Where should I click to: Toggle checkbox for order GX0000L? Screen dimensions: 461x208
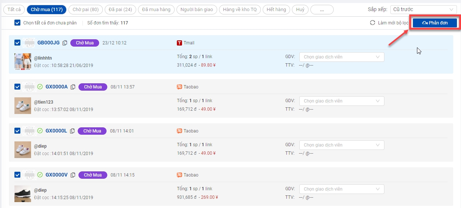pos(17,131)
